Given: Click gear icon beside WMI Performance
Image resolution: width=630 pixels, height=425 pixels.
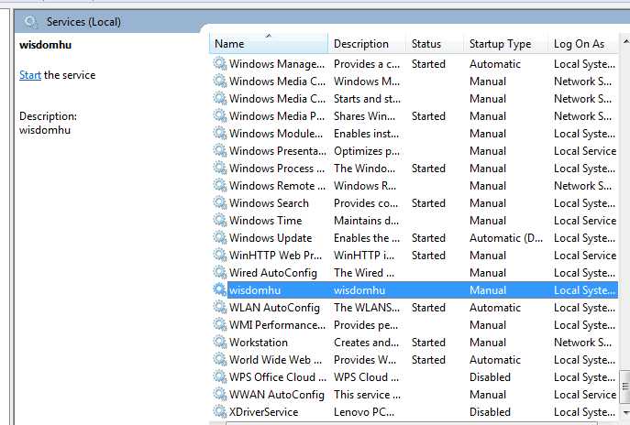Looking at the screenshot, I should pyautogui.click(x=220, y=324).
